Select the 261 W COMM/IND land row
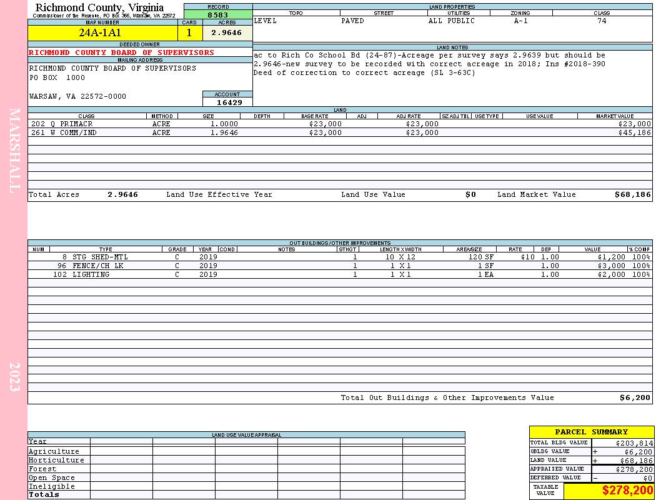The image size is (656, 500). click(x=340, y=132)
